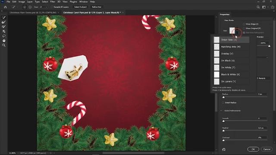The width and height of the screenshot is (276, 155).
Task: Select the Hand tool
Action: click(x=4, y=40)
